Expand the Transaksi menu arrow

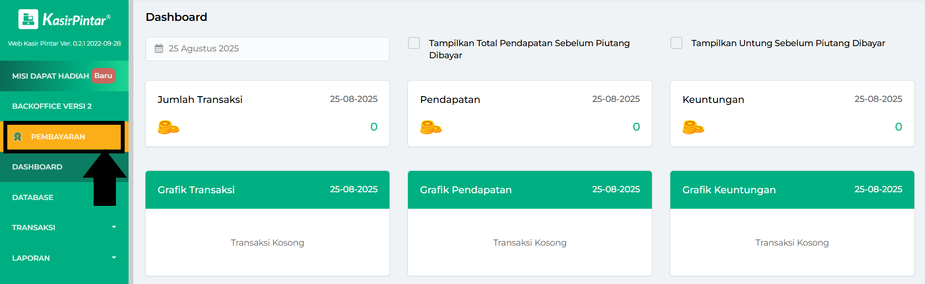(114, 227)
